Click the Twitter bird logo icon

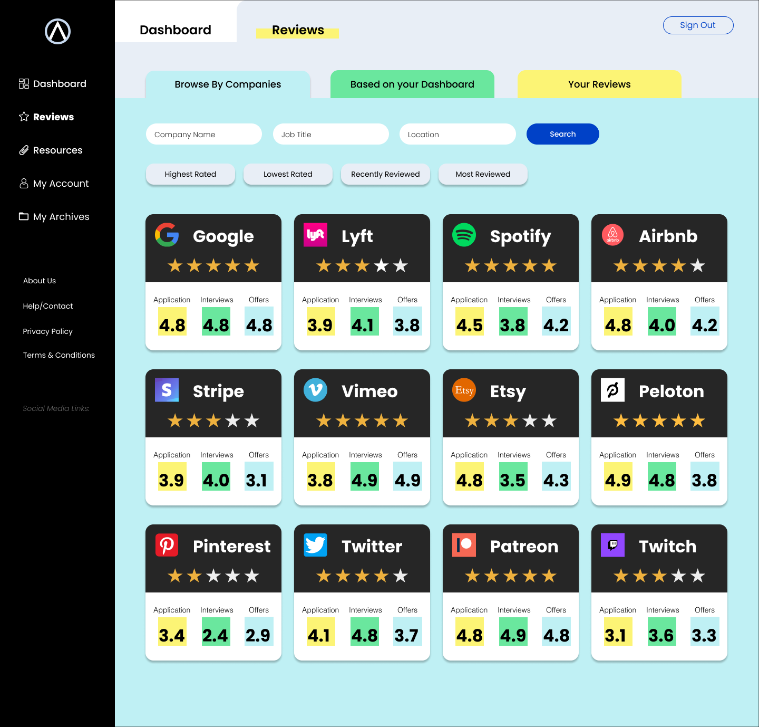click(316, 545)
